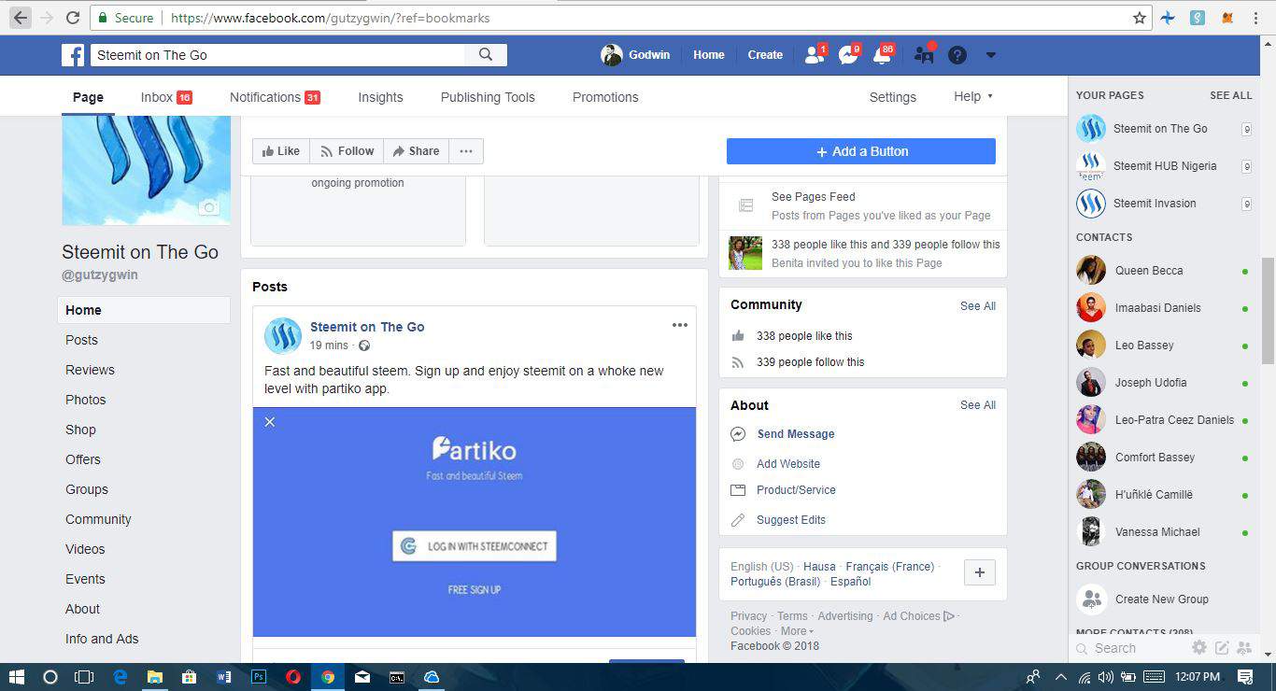Open the Friend Requests icon
The height and width of the screenshot is (691, 1276).
pyautogui.click(x=814, y=55)
